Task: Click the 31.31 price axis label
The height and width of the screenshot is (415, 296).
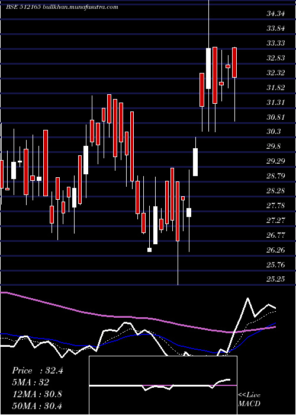Action: click(x=276, y=103)
